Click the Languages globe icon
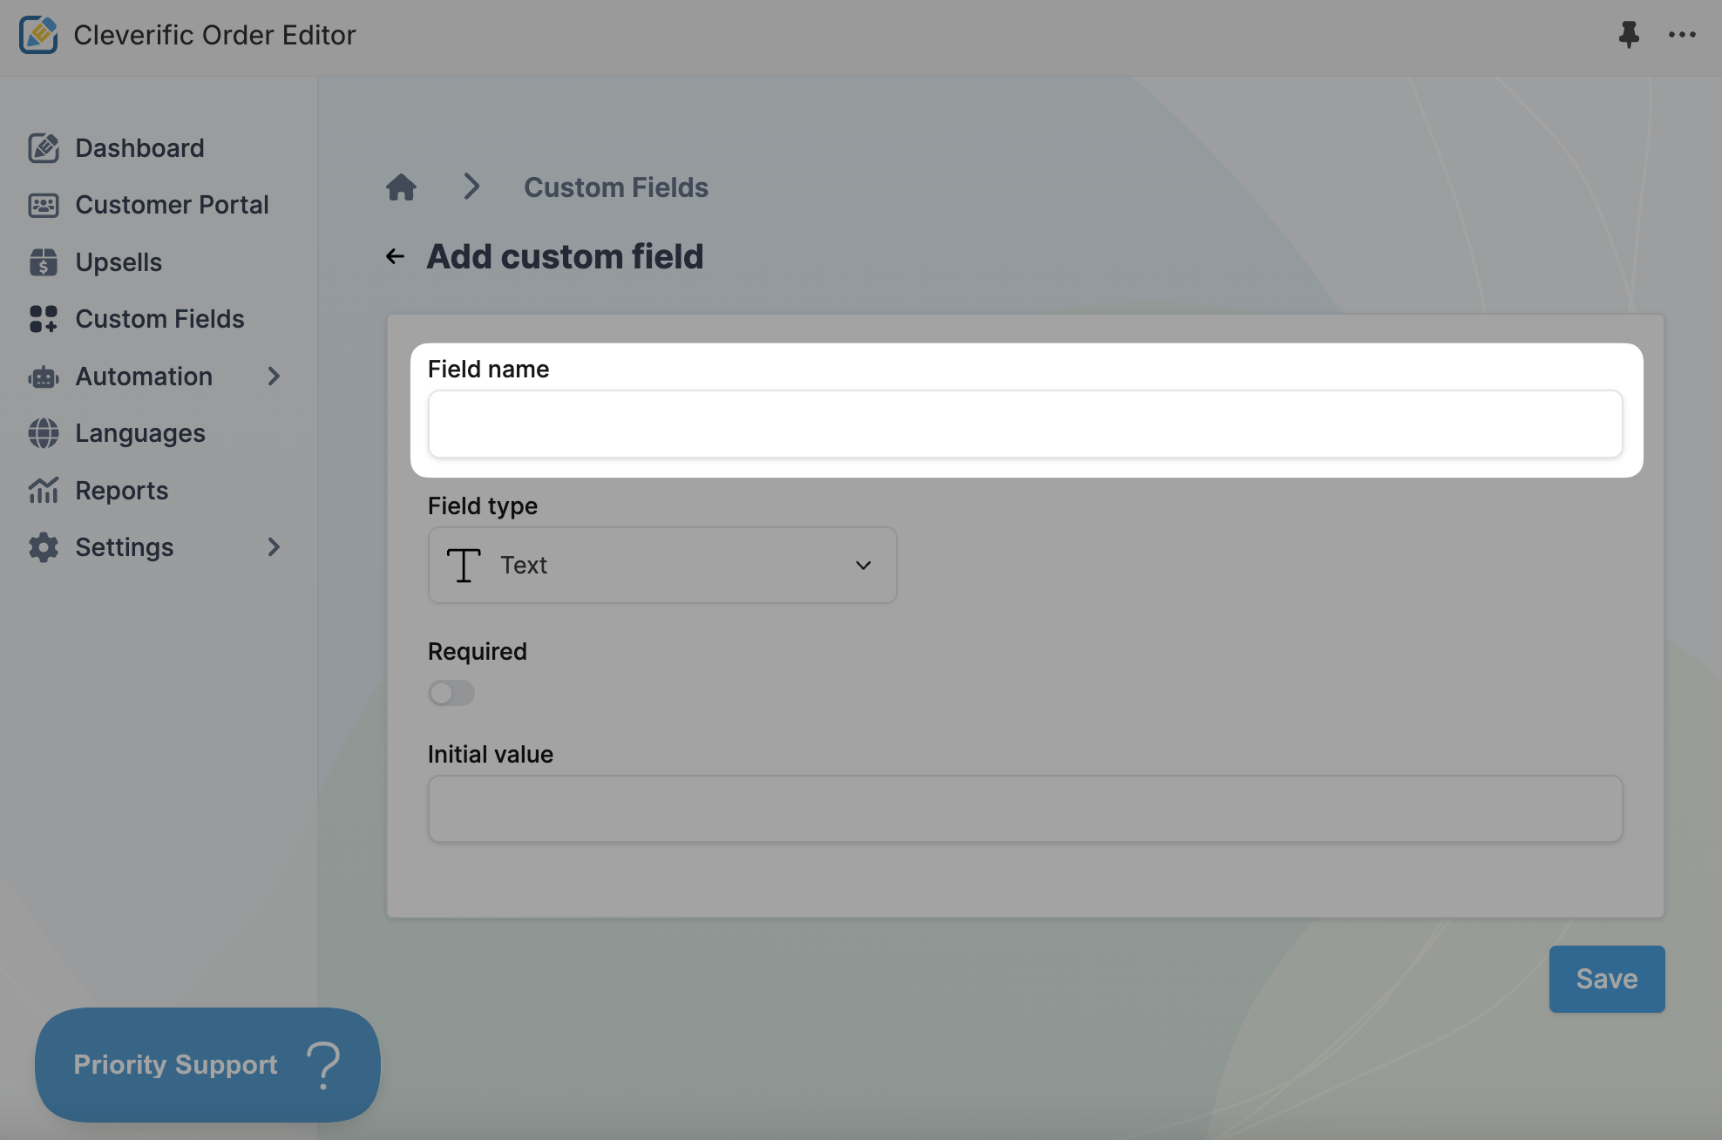This screenshot has height=1140, width=1722. coord(44,433)
